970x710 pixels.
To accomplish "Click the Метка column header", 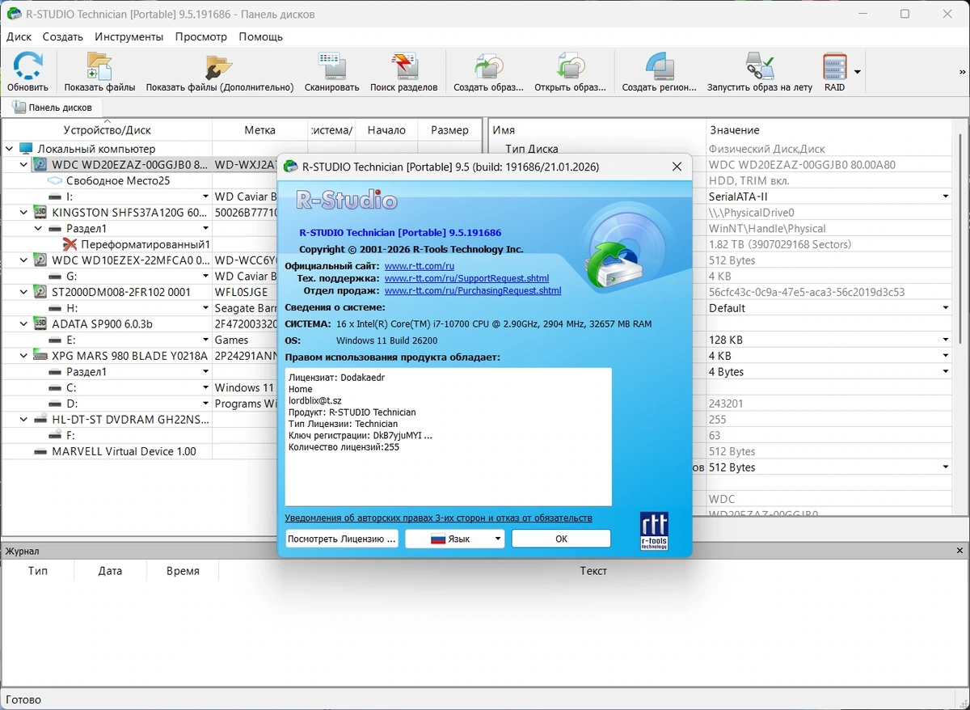I will pyautogui.click(x=260, y=130).
